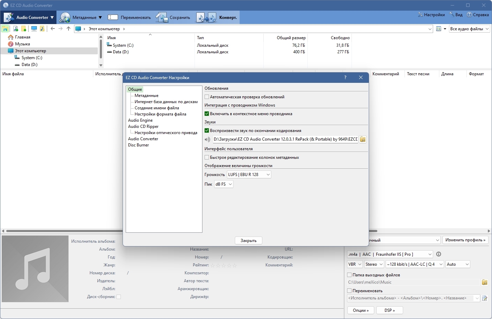Open the Справка menu
The image size is (492, 319).
pos(478,15)
